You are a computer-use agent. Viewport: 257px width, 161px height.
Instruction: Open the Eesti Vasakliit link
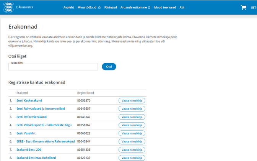(26, 133)
